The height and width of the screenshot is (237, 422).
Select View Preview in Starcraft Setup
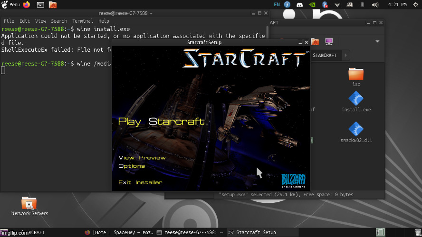[x=142, y=158]
